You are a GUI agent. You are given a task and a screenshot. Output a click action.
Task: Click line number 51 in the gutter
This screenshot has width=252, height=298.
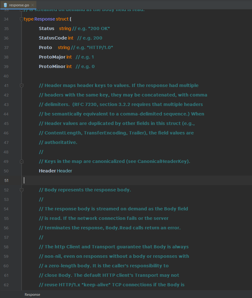pos(6,180)
